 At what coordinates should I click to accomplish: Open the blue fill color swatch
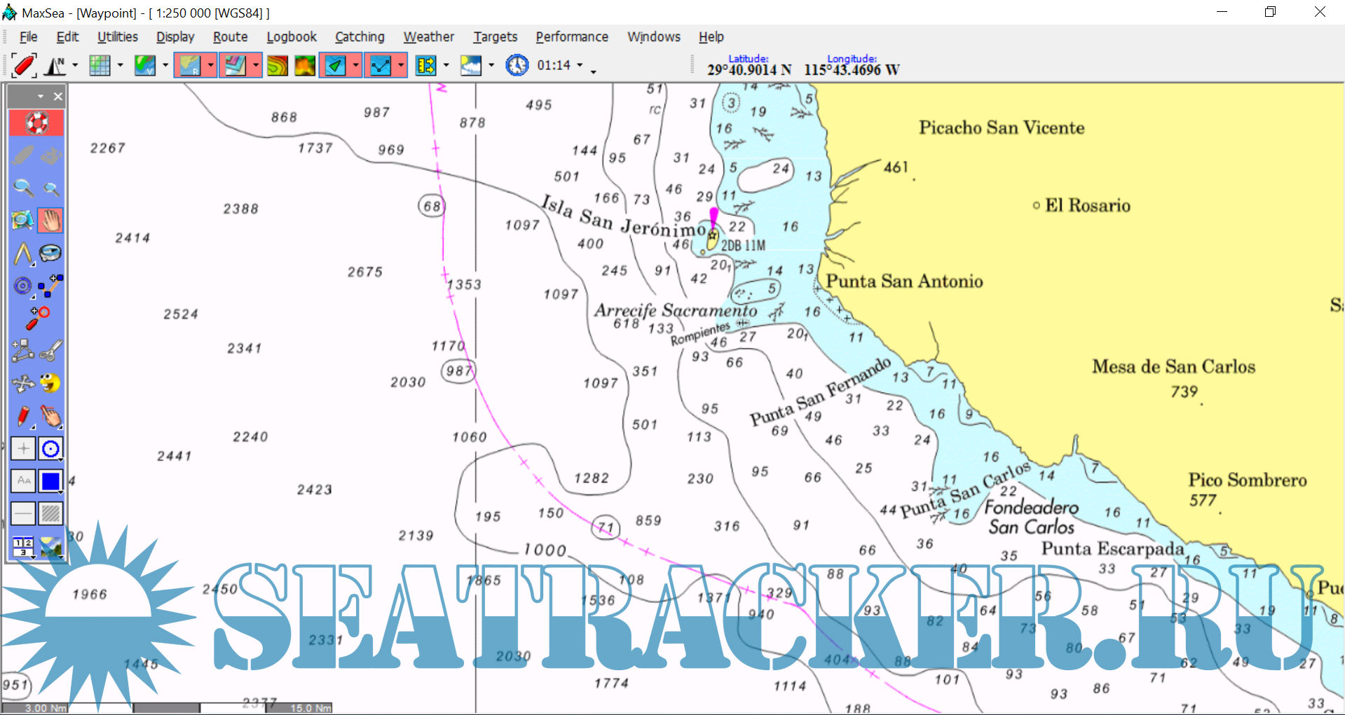[50, 481]
